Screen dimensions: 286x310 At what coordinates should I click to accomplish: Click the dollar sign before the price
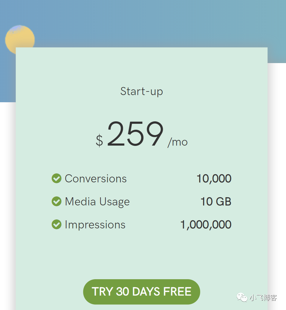point(99,141)
